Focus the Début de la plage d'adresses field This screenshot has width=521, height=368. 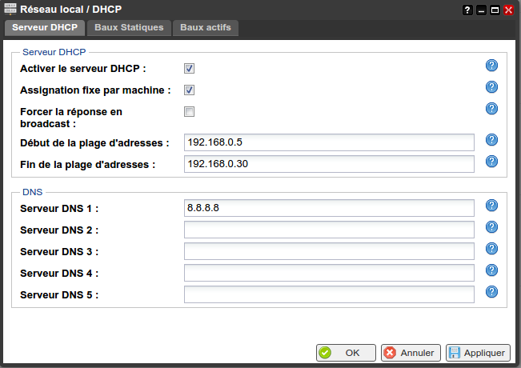point(329,142)
